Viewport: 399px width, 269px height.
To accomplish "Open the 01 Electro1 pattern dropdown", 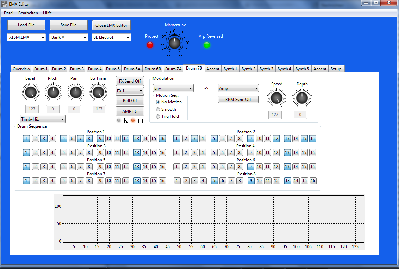I will [x=111, y=37].
